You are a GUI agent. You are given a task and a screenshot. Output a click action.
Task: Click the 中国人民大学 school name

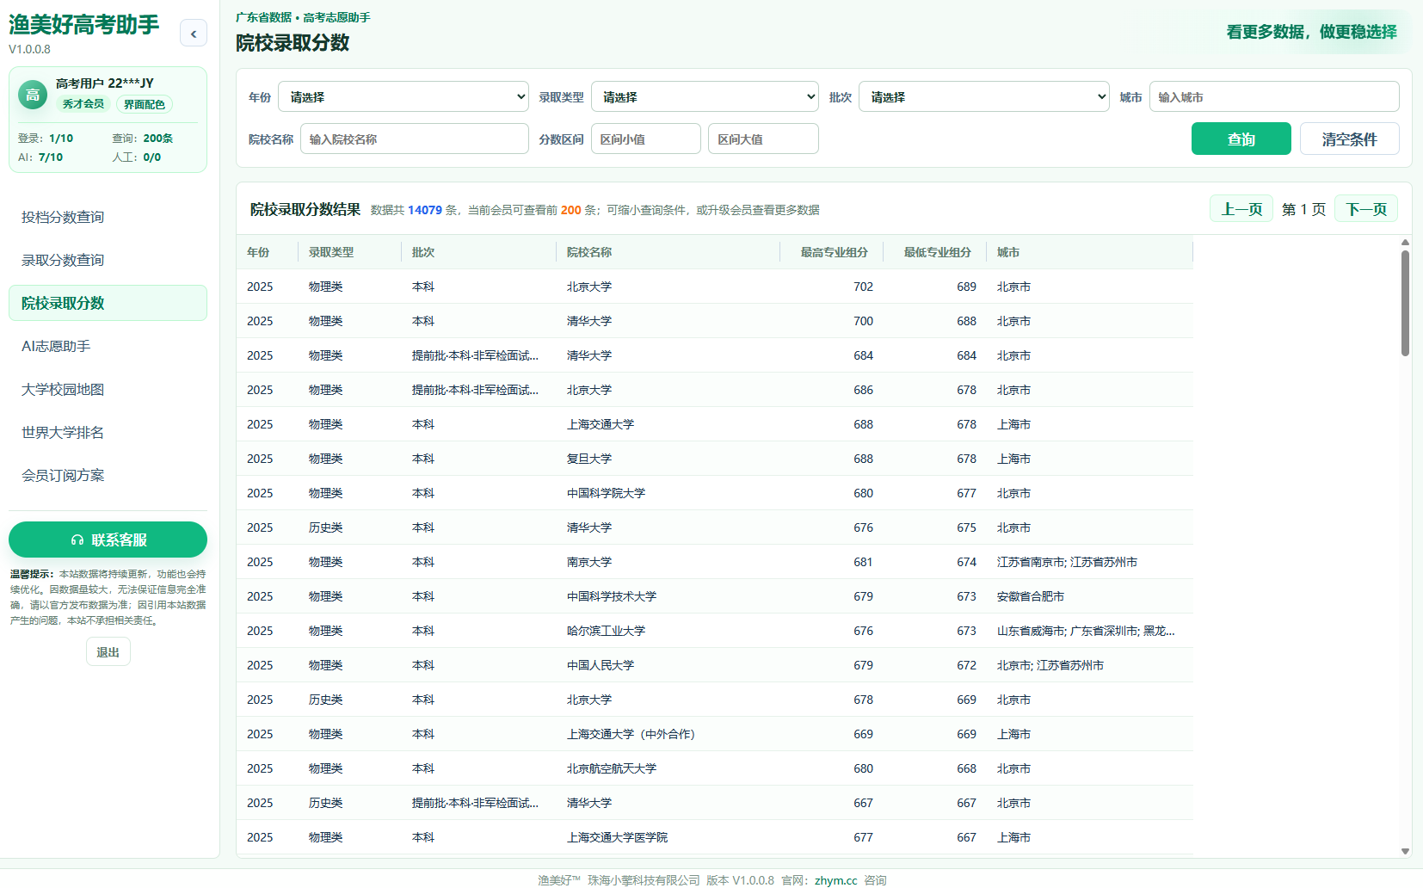(x=601, y=665)
